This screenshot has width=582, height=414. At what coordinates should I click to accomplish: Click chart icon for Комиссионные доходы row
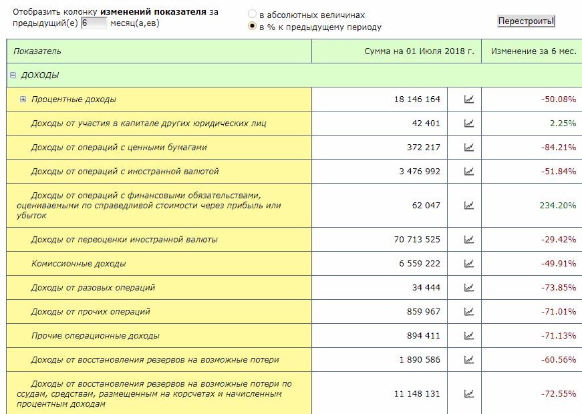point(469,264)
